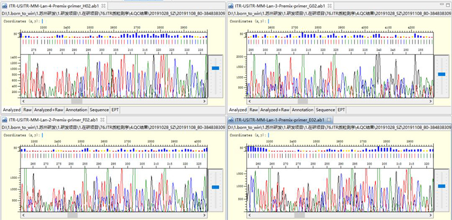This screenshot has width=452, height=220.
Task: Click the quality score bars in E02 panel
Action: tap(340, 149)
